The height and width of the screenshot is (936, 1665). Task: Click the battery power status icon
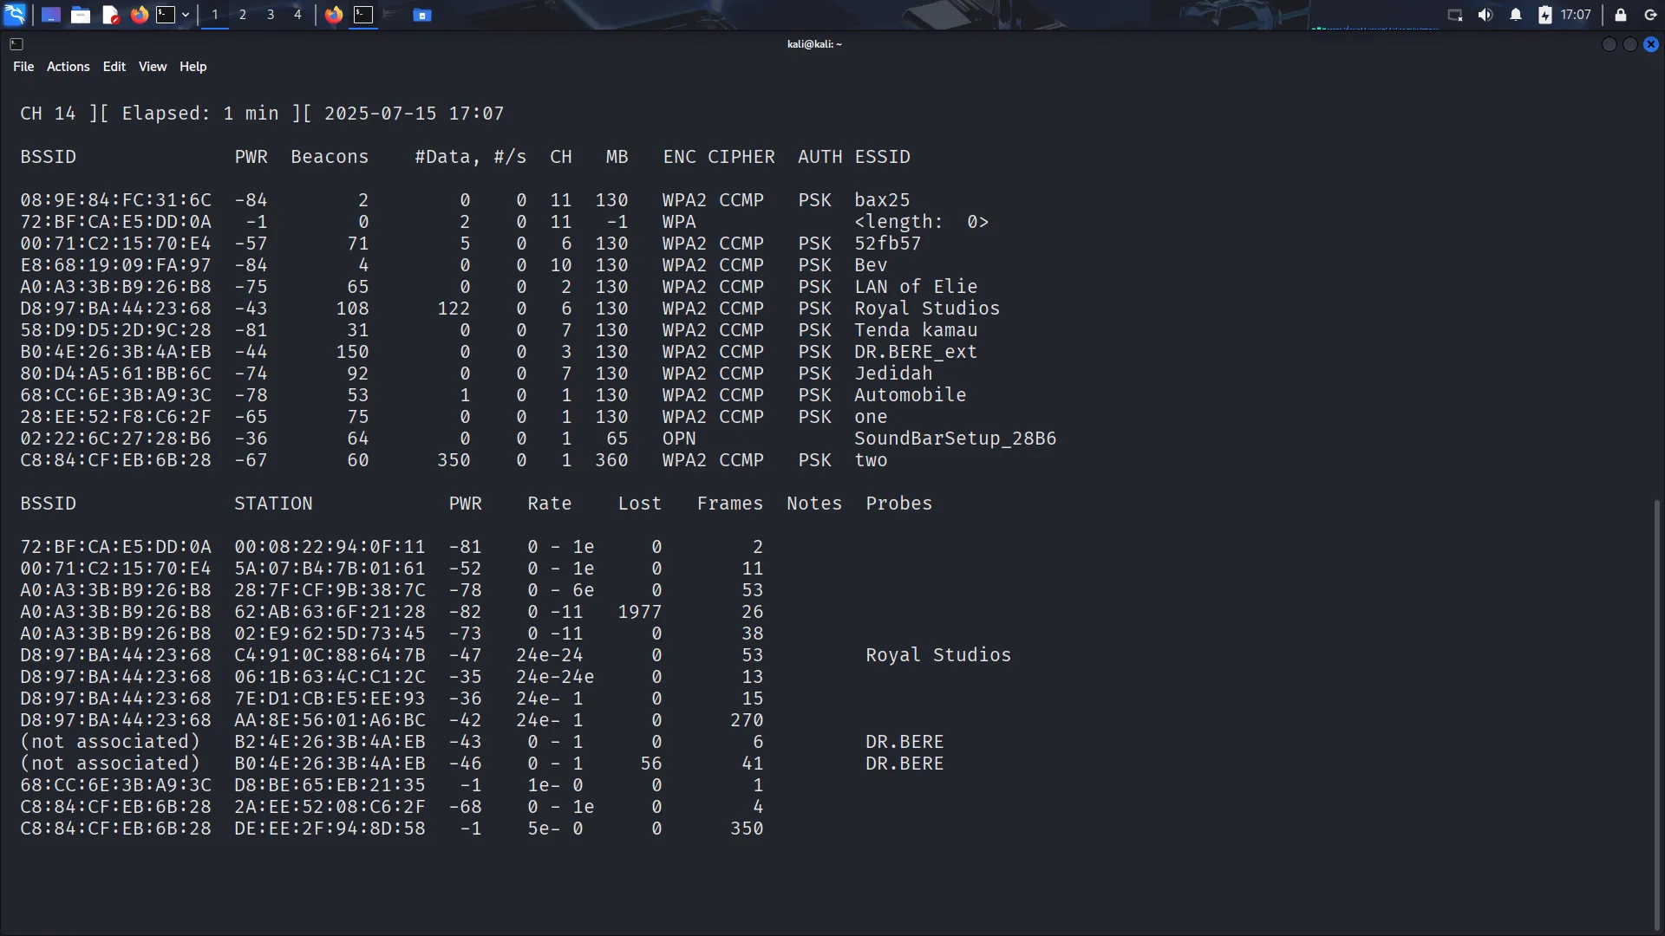[x=1545, y=15]
